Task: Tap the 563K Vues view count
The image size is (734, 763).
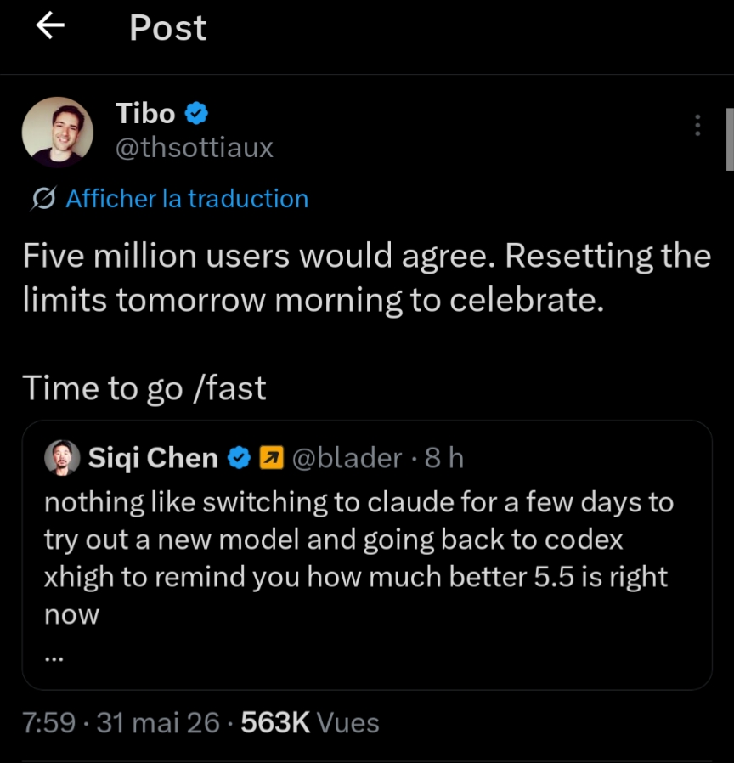Action: (310, 722)
